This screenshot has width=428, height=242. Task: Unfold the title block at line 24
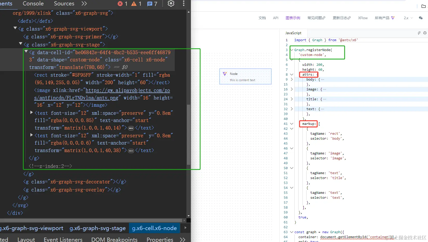(x=292, y=99)
